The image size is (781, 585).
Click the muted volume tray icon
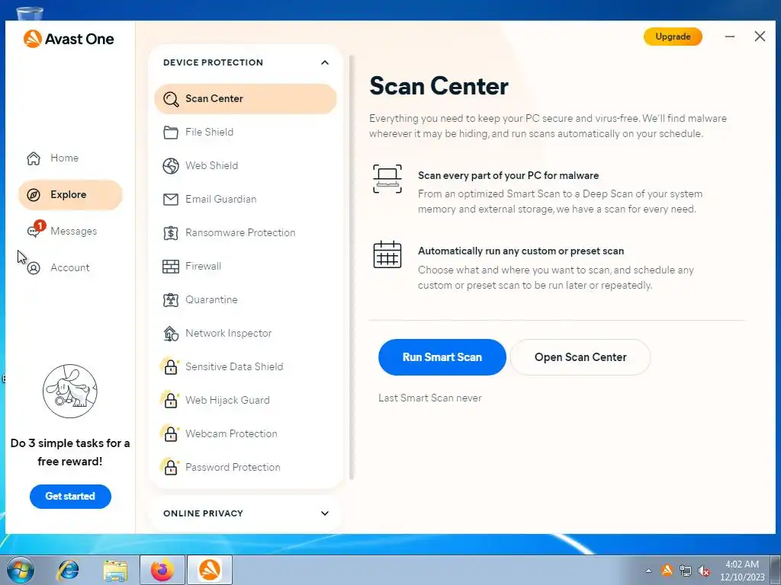pos(704,571)
